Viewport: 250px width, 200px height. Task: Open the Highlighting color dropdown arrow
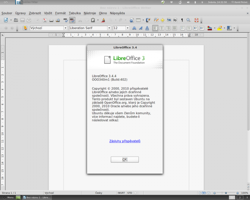pyautogui.click(x=225, y=28)
